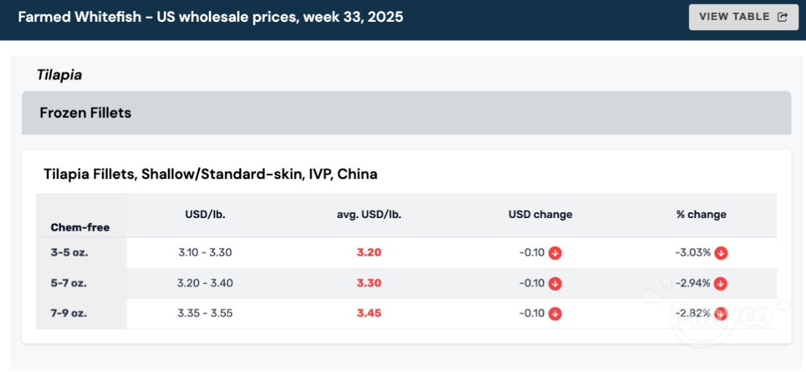The width and height of the screenshot is (806, 372).
Task: Select the % change column header
Action: pyautogui.click(x=701, y=215)
